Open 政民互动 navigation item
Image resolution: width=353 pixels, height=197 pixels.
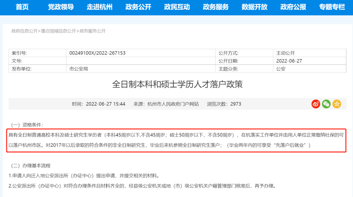tap(177, 7)
